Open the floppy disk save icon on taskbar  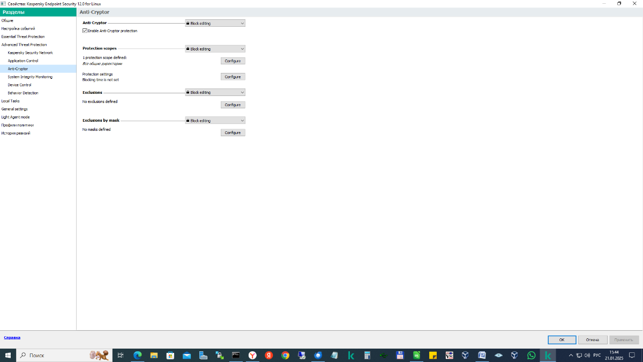click(x=400, y=355)
